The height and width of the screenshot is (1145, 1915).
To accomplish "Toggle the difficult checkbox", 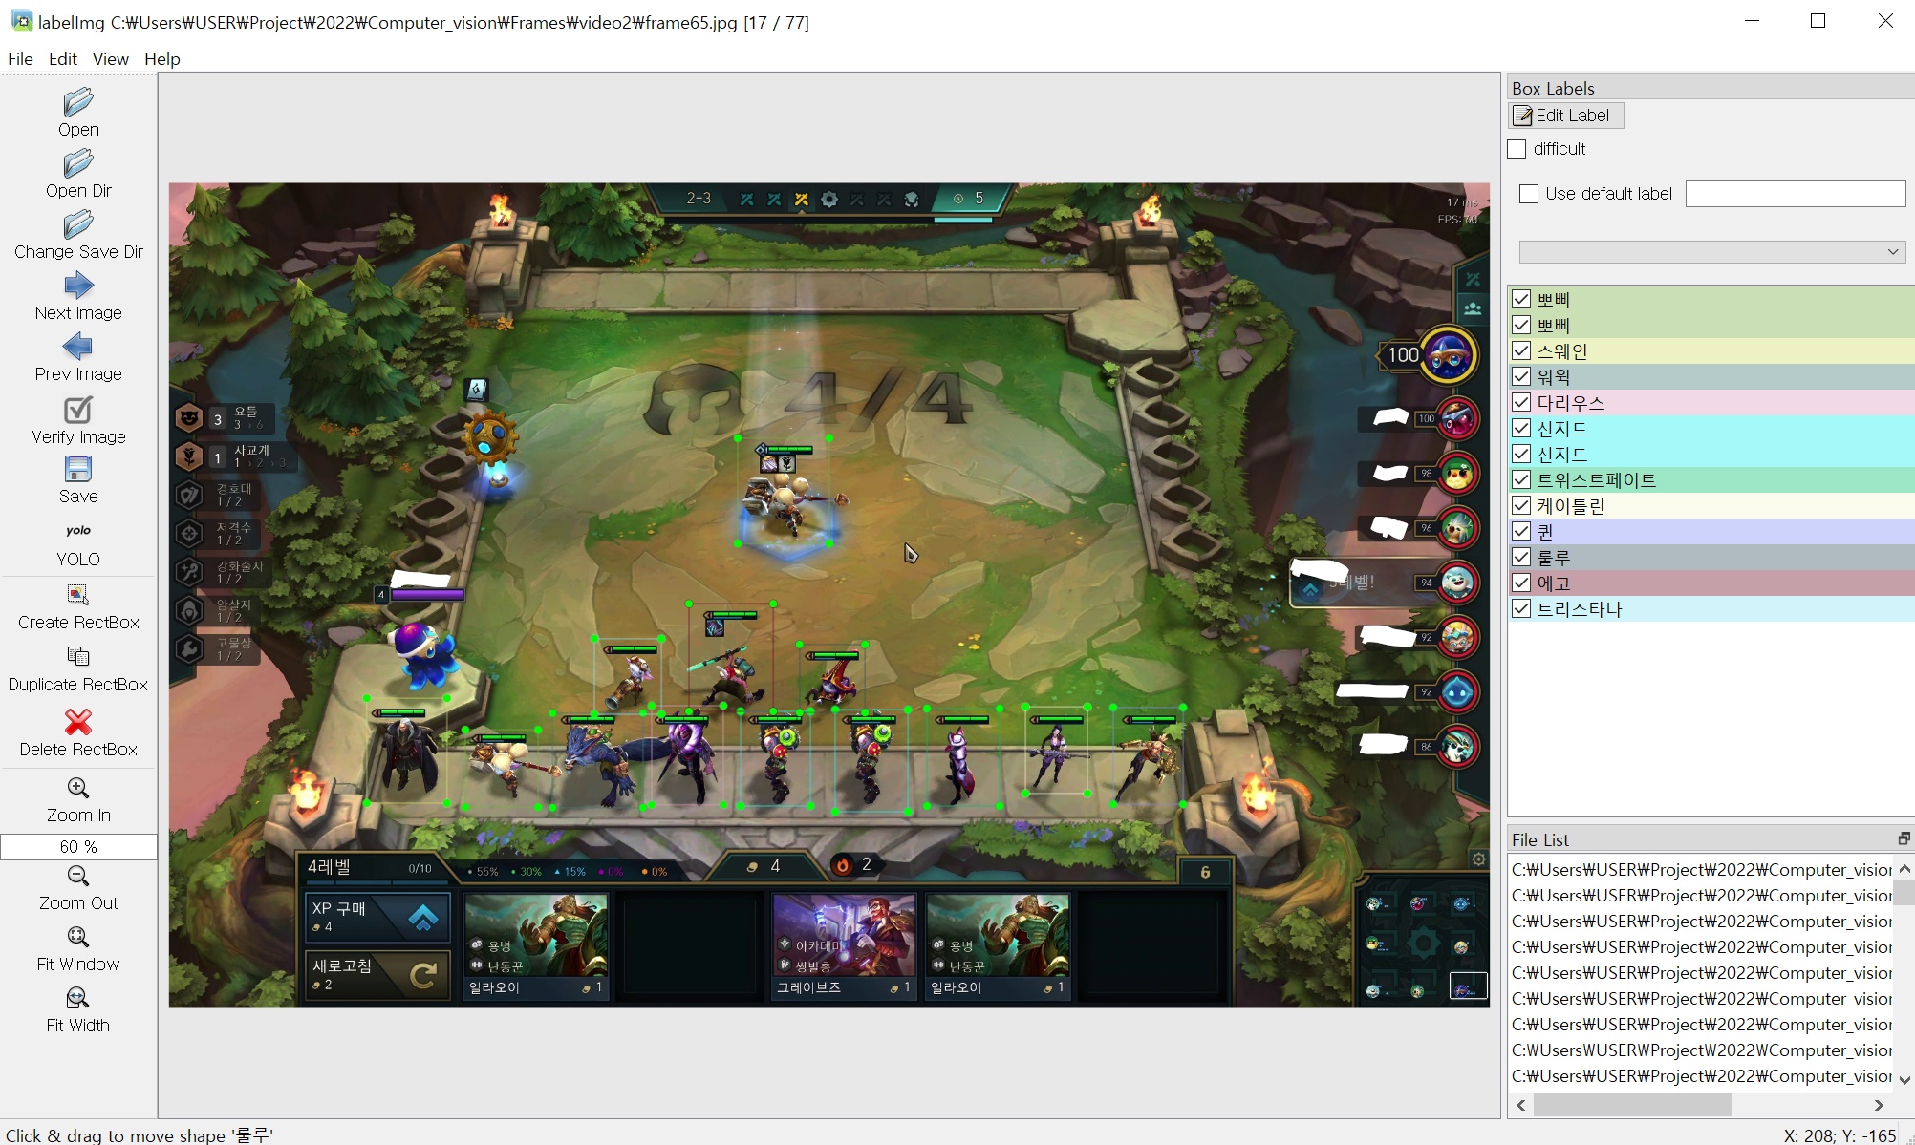I will (x=1517, y=149).
